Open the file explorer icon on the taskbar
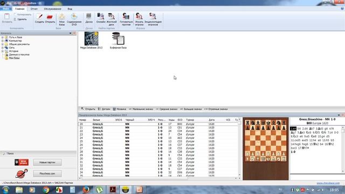 (x=19, y=190)
